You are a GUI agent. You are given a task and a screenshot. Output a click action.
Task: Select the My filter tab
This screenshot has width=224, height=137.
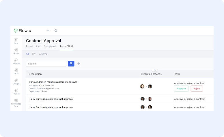(x=34, y=54)
